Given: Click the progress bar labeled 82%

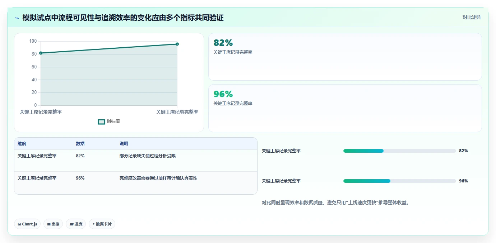Looking at the screenshot, I should point(400,151).
